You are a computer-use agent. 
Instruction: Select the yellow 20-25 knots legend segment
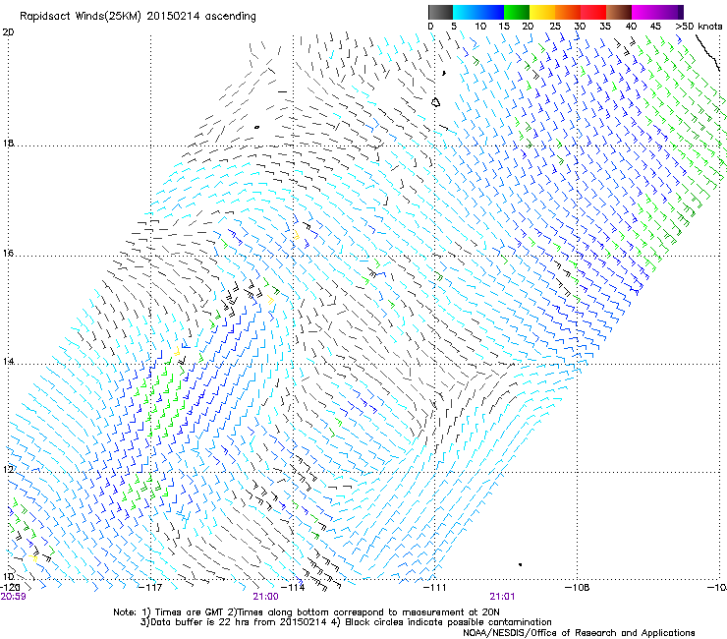[542, 12]
